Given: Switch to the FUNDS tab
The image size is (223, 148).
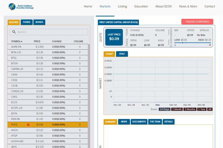Looking at the screenshot, I should 27,22.
